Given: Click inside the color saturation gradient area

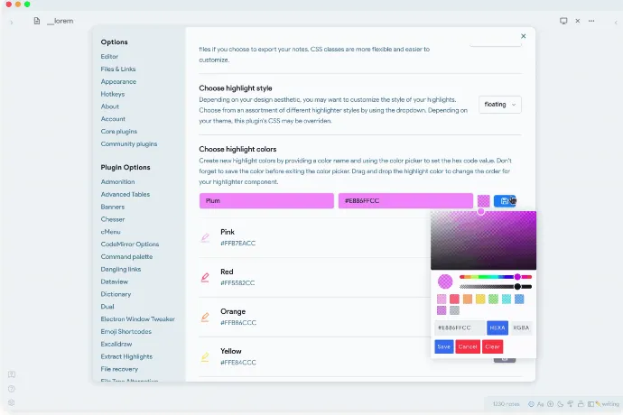Looking at the screenshot, I should tap(484, 241).
